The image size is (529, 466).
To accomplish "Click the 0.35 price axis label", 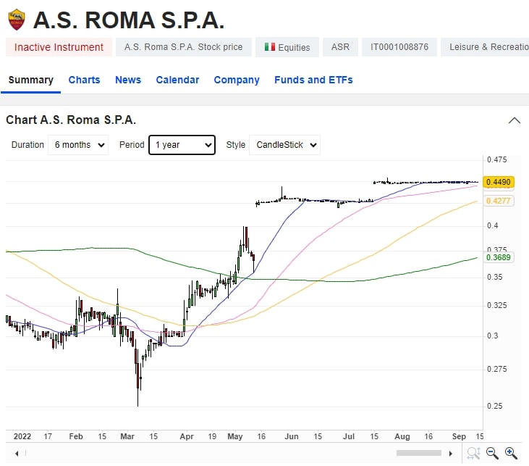I will [x=494, y=277].
